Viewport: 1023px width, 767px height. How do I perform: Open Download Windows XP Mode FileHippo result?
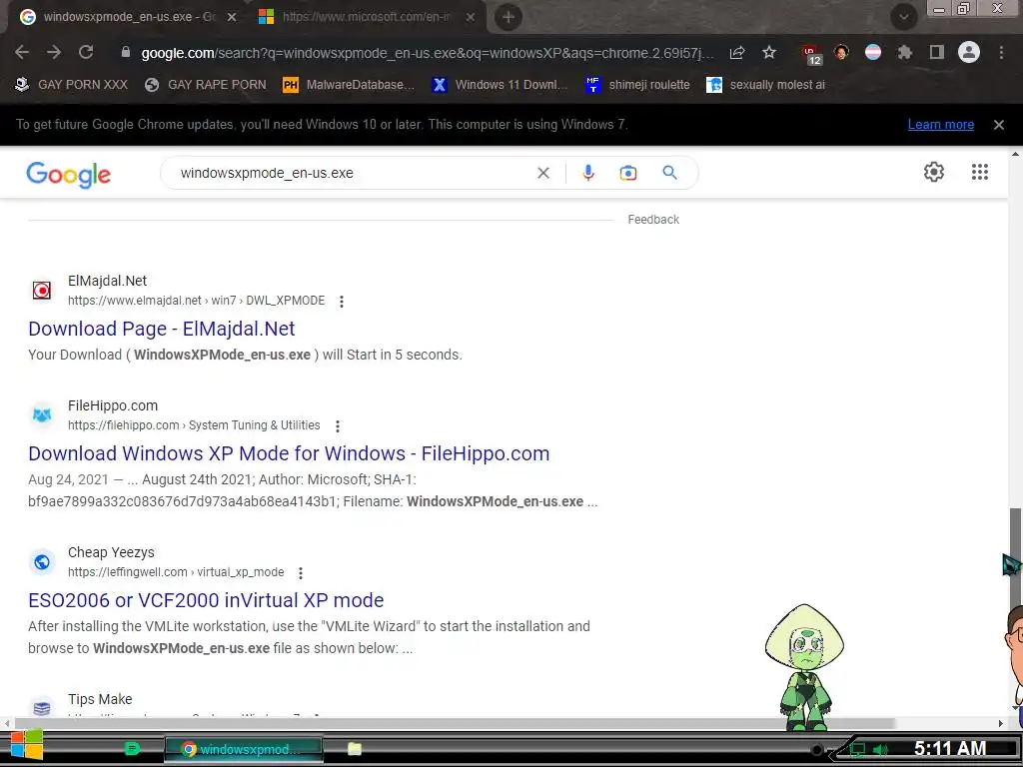289,453
